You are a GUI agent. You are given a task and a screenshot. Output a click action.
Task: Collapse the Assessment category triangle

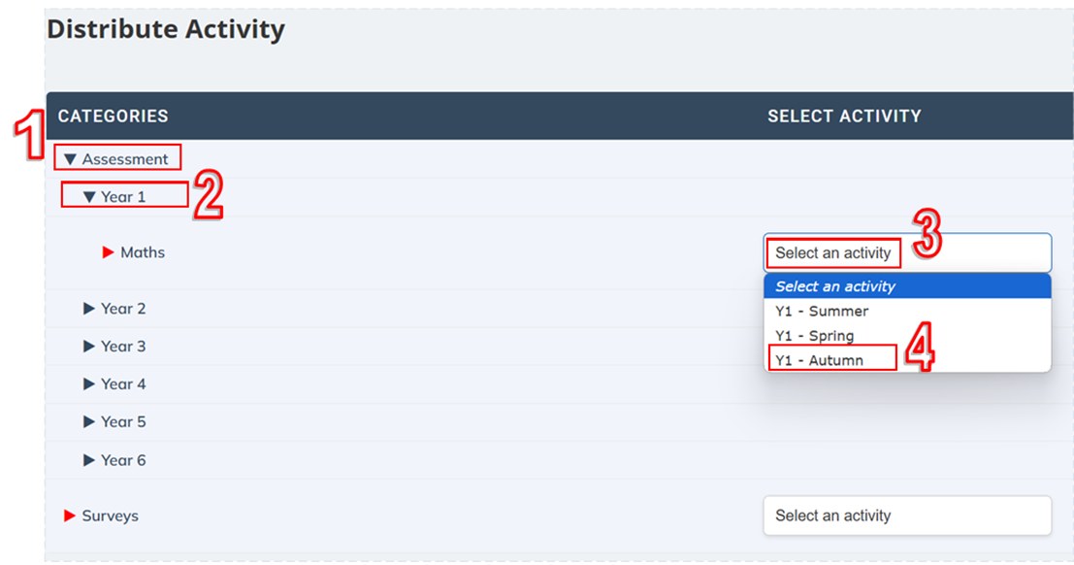[70, 158]
